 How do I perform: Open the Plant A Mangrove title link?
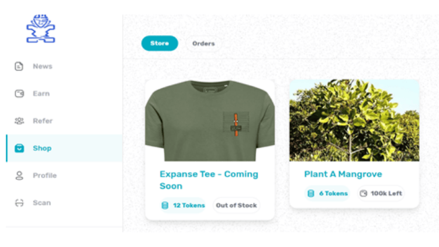[343, 174]
